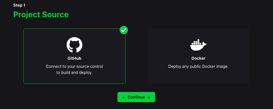Click the container stack atop Docker whale
Screen dimensions: 273x109
pyautogui.click(x=196, y=42)
